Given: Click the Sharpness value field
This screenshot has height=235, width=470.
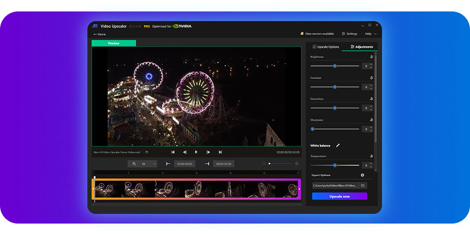Looking at the screenshot, I should click(367, 129).
